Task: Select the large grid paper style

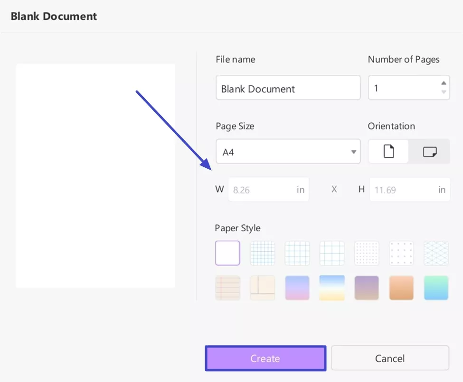Action: click(x=332, y=253)
